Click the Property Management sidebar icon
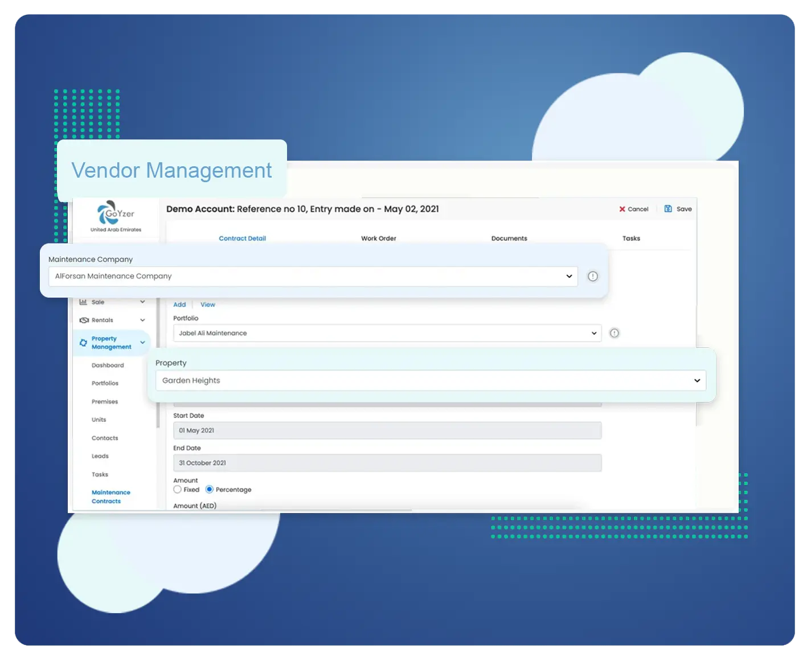This screenshot has width=811, height=665. pyautogui.click(x=83, y=343)
